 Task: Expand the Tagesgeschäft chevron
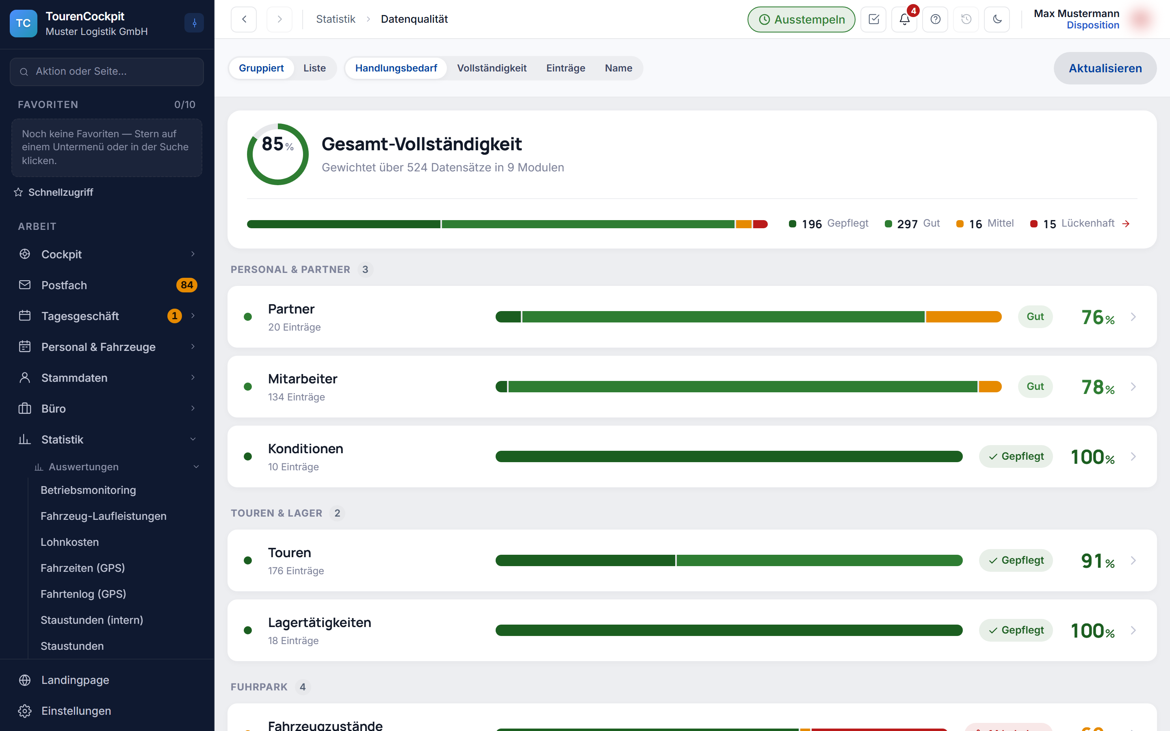pyautogui.click(x=193, y=316)
